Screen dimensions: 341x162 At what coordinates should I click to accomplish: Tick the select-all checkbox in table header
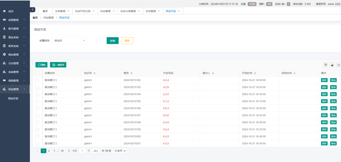(37, 73)
